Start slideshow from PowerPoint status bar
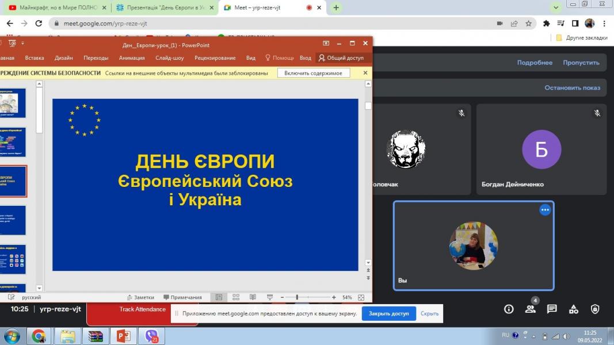Viewport: 614px width, 345px height. (x=269, y=297)
